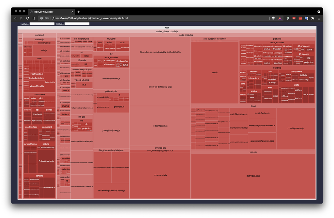This screenshot has height=218, width=334.
Task: Focus the Include filter text box
Action: 77,24
